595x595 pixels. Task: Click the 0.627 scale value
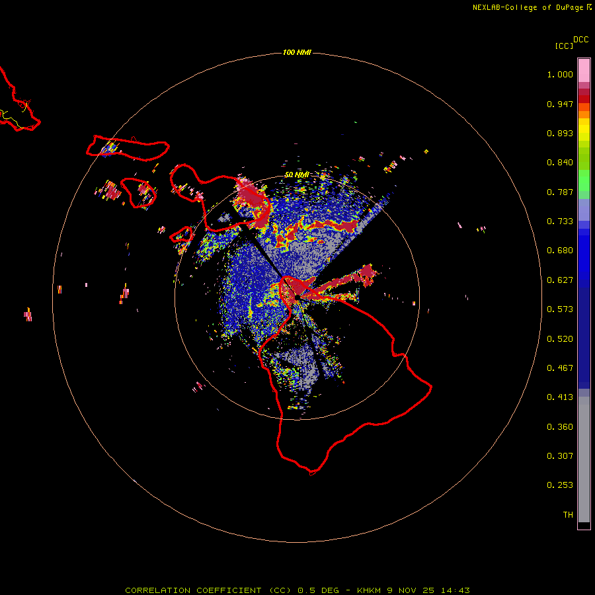point(560,280)
